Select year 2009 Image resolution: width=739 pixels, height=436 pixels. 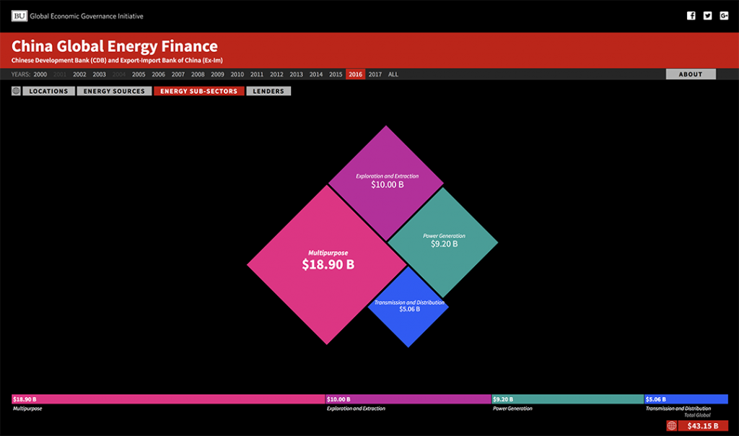click(x=217, y=74)
